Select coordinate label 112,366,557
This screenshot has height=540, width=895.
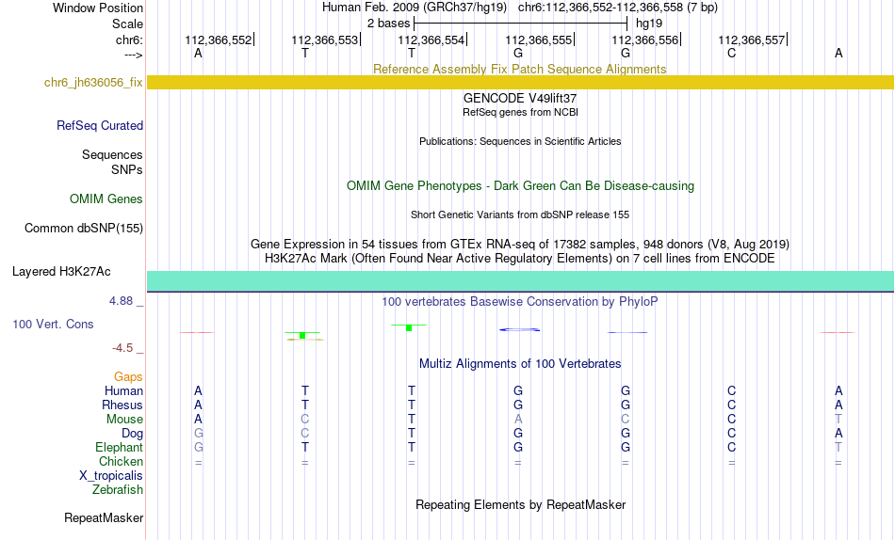click(x=751, y=40)
